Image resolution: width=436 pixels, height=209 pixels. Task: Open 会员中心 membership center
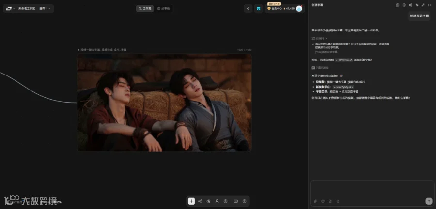[275, 9]
